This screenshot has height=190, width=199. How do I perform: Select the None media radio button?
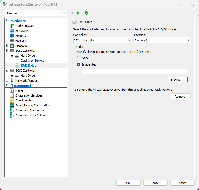tap(79, 58)
